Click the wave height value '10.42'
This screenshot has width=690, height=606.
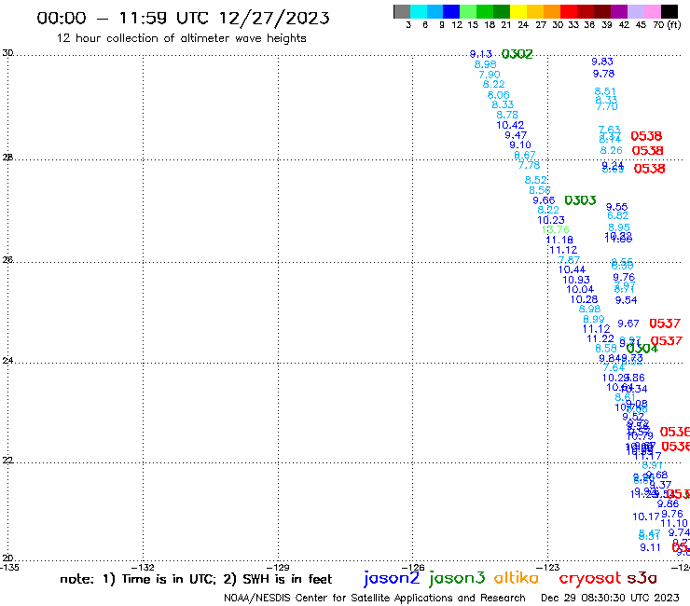click(510, 125)
